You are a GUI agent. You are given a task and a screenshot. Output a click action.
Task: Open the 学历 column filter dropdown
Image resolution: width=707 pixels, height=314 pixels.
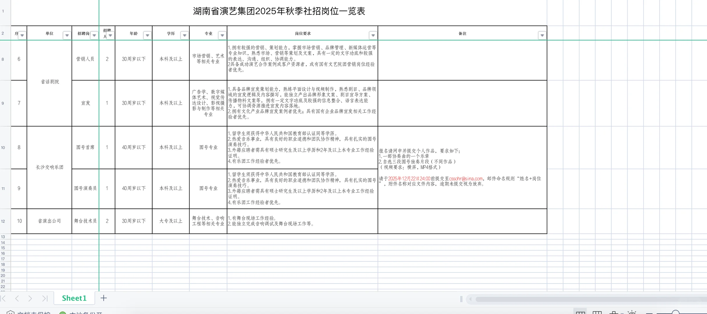tap(185, 35)
